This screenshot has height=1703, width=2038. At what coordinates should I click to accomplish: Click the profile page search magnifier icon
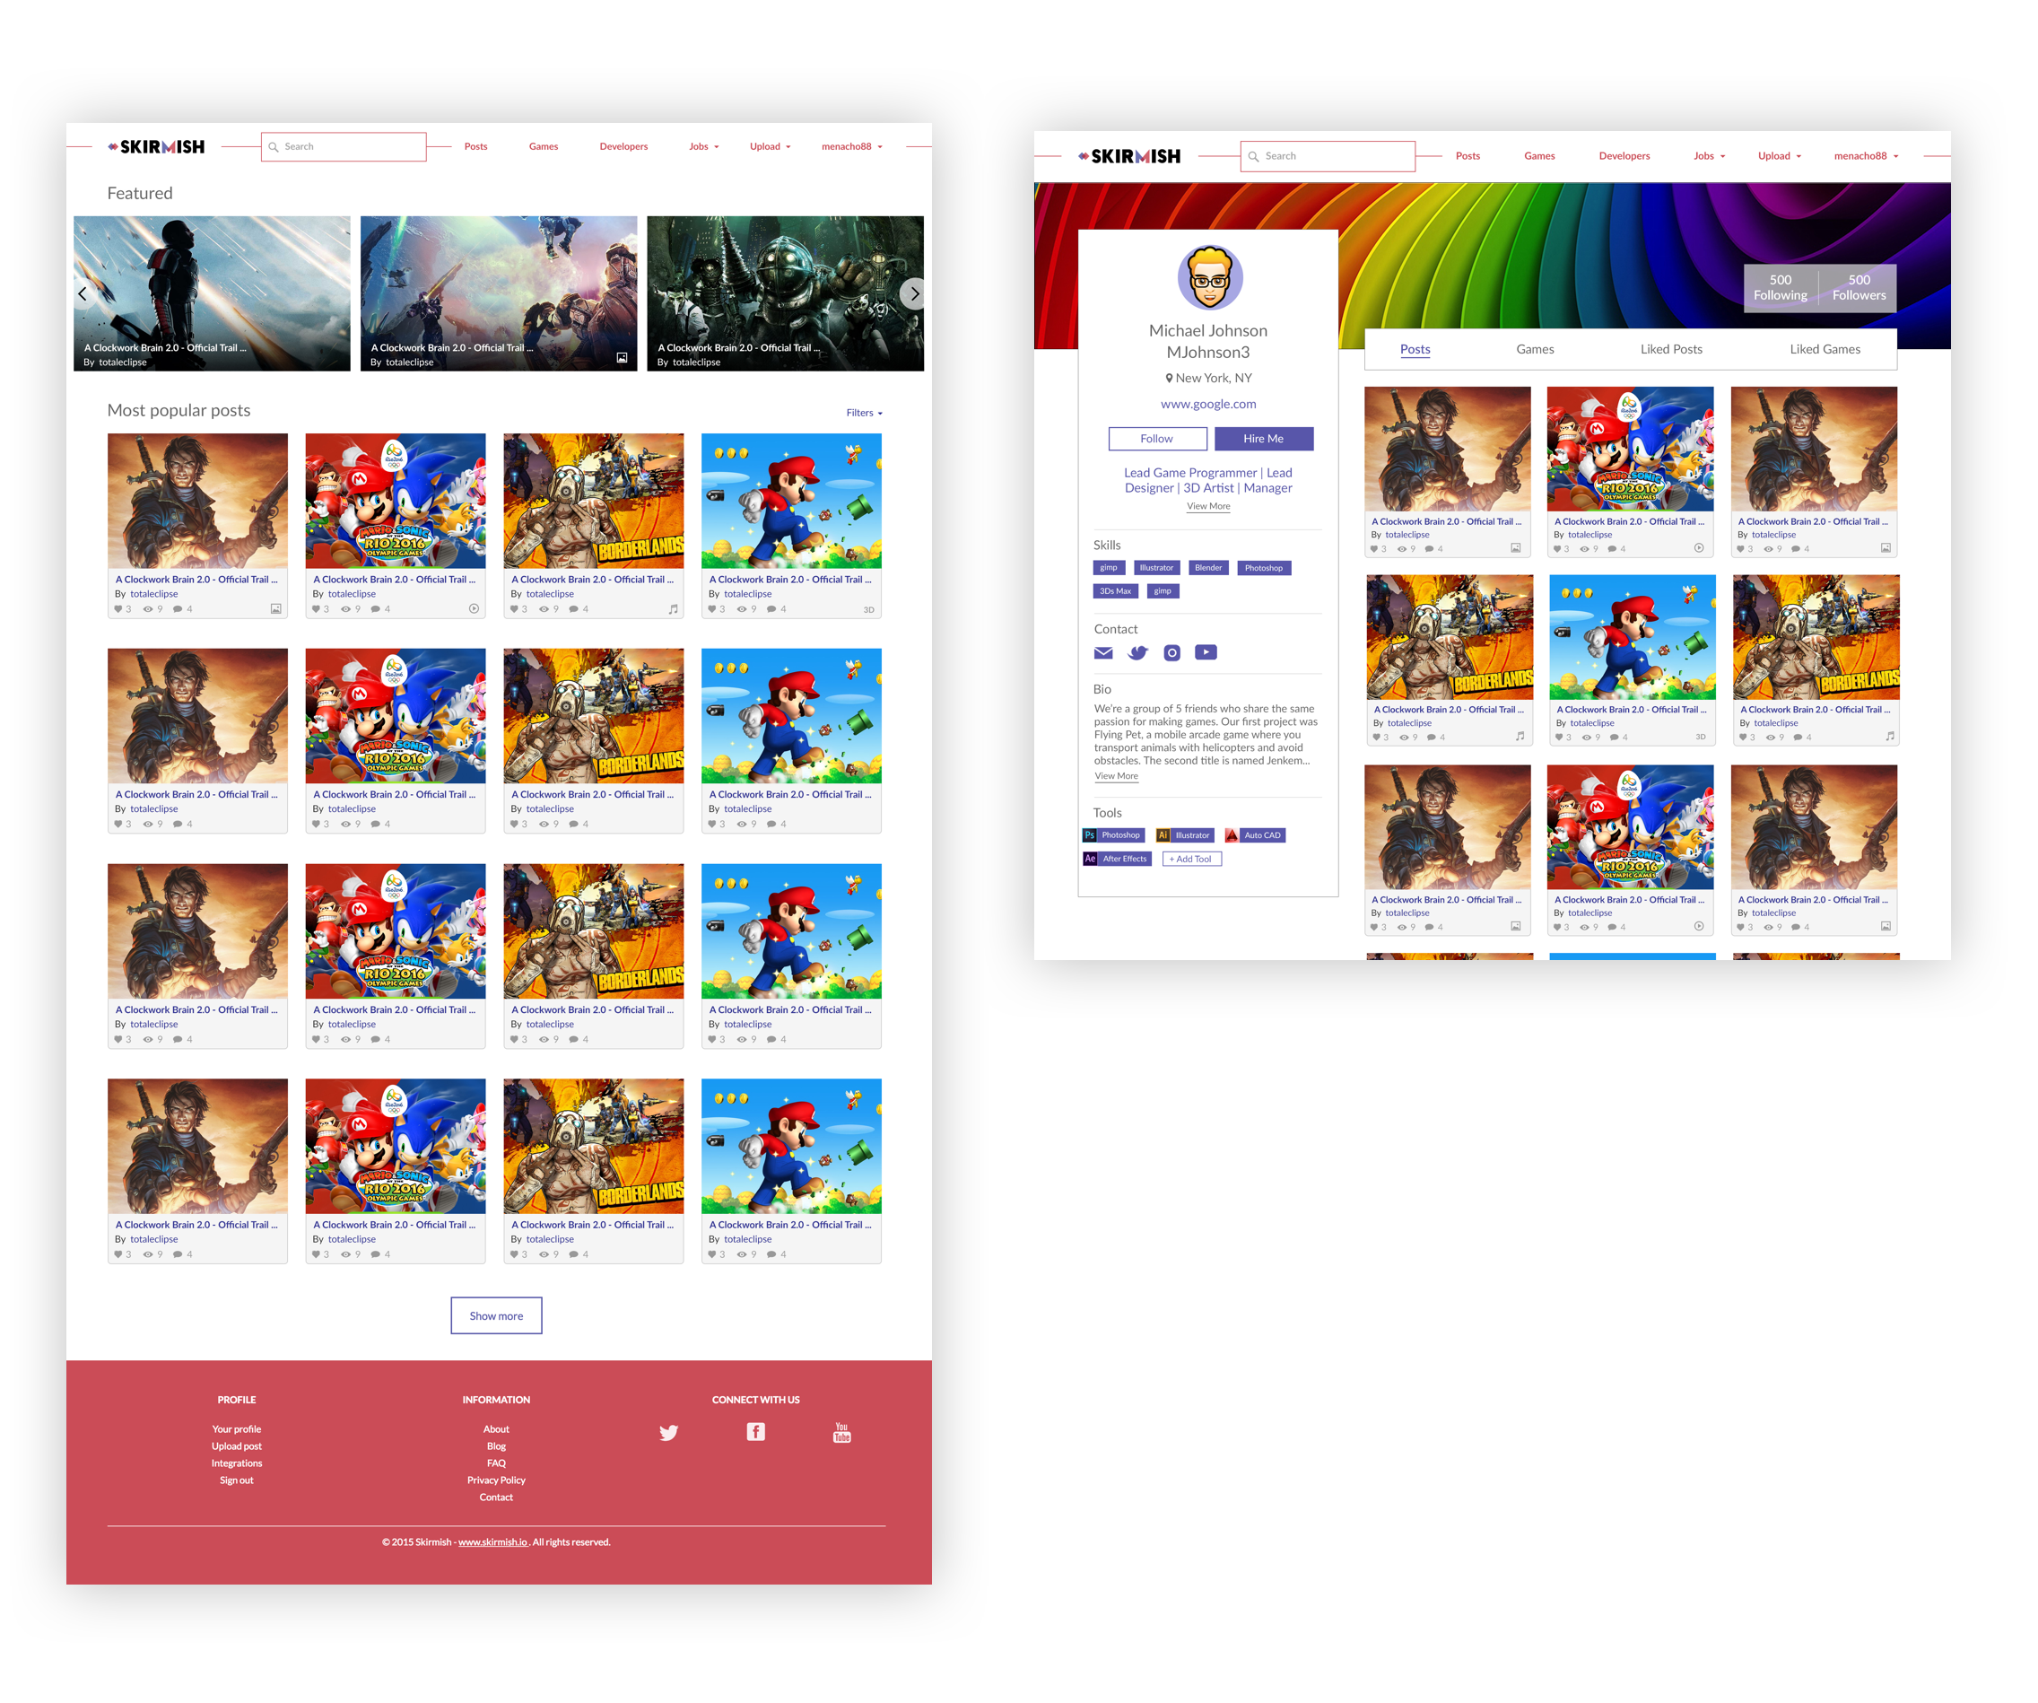click(1253, 156)
